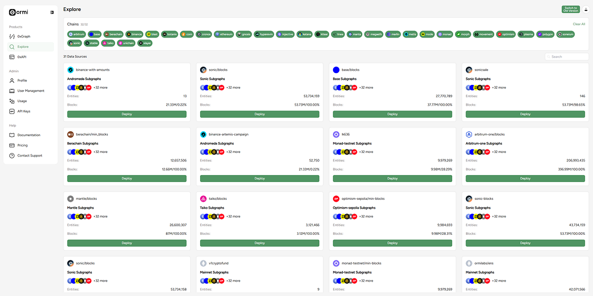Click the monad-testnet/min-blocks card icon

pyautogui.click(x=336, y=263)
